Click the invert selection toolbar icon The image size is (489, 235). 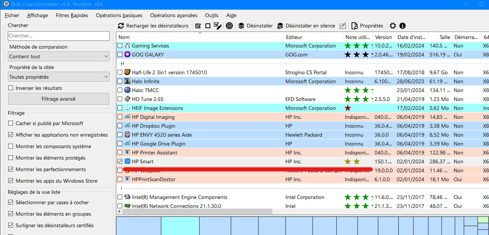(x=218, y=26)
